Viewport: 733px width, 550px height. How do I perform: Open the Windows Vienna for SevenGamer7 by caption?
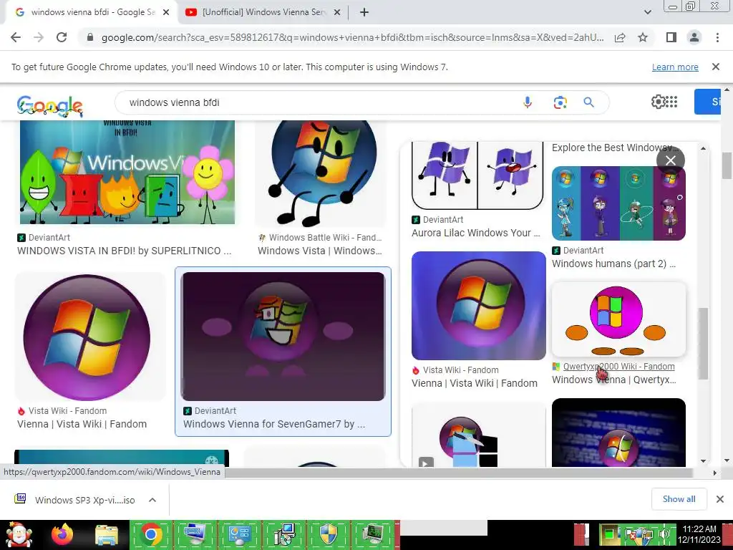[x=274, y=424]
